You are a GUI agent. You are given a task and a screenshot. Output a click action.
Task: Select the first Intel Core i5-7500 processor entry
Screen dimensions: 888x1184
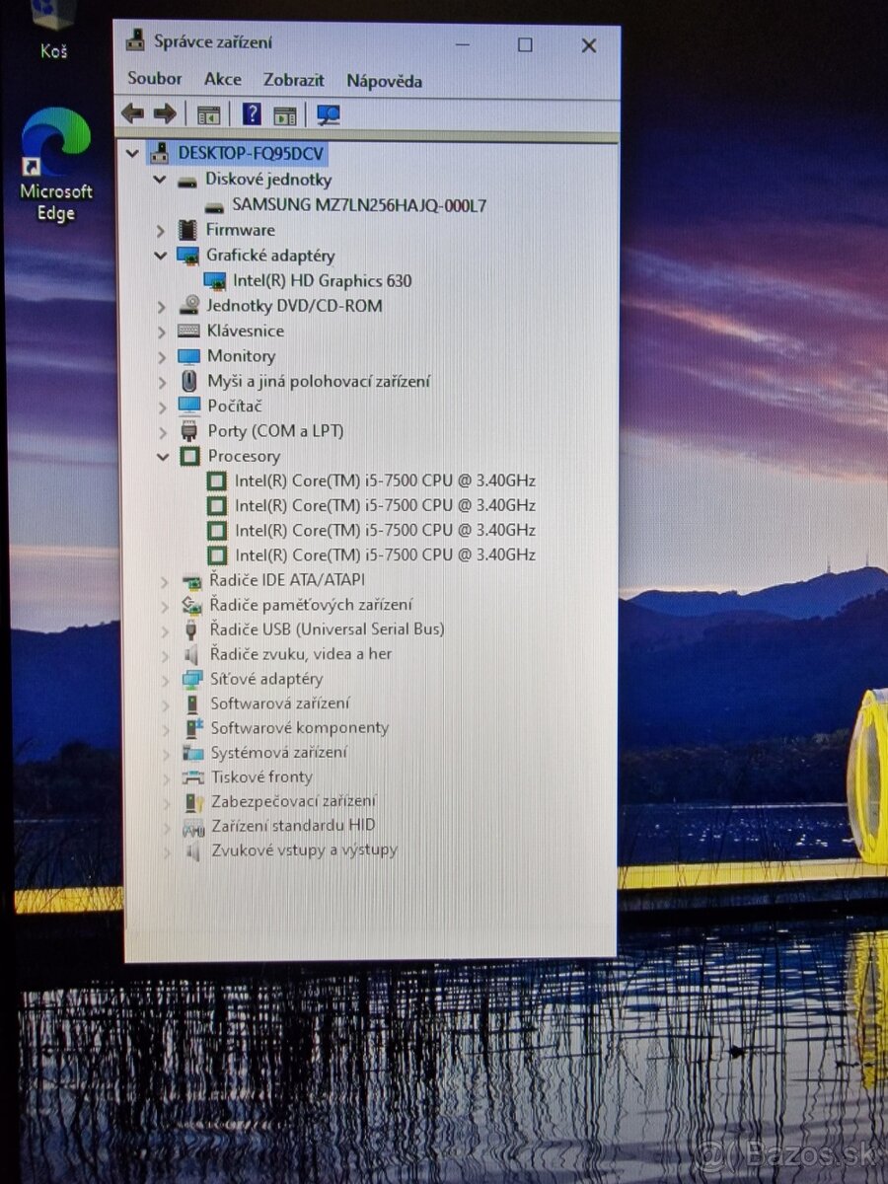pos(386,481)
